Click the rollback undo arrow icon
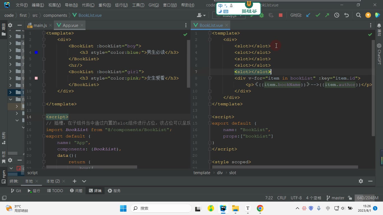Viewport: 383px width, 215px height. tap(347, 15)
